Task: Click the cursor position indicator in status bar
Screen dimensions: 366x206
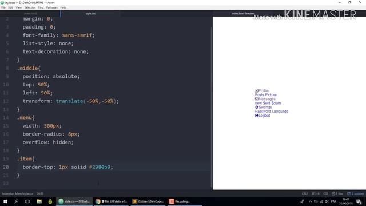Action: 40,193
